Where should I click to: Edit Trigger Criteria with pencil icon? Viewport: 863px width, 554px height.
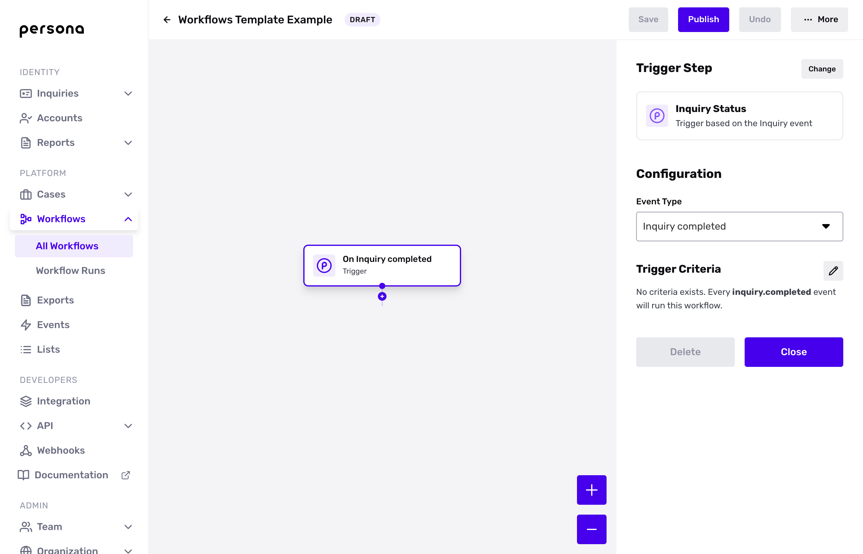click(x=833, y=271)
